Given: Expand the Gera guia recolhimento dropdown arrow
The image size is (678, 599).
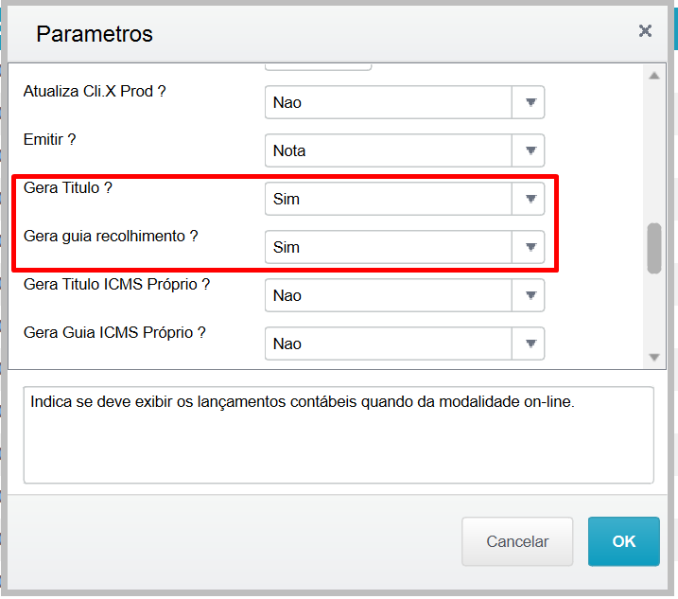Looking at the screenshot, I should 530,247.
